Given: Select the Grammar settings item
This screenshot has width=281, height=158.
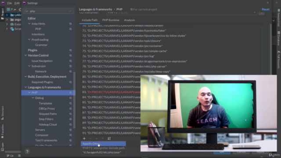Looking at the screenshot, I should pos(41,45).
